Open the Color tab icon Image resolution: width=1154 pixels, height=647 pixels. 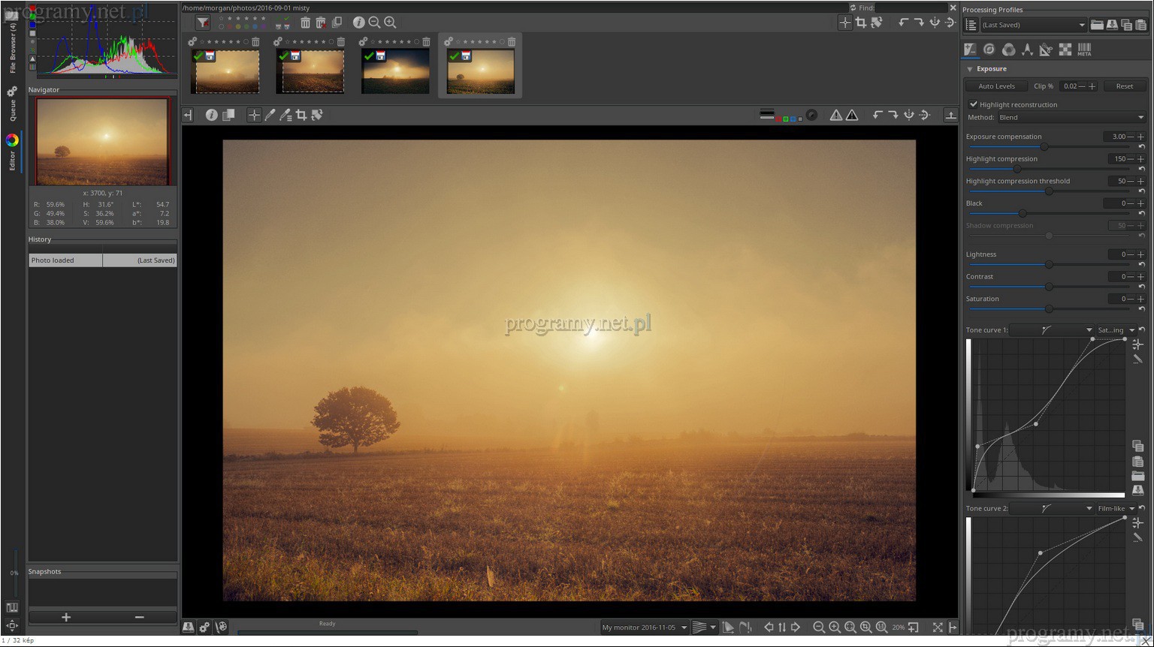click(1009, 50)
